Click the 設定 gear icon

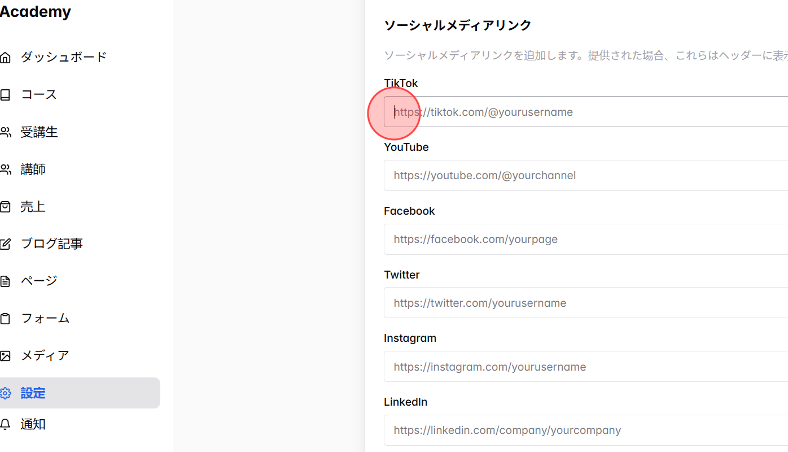[x=6, y=393]
